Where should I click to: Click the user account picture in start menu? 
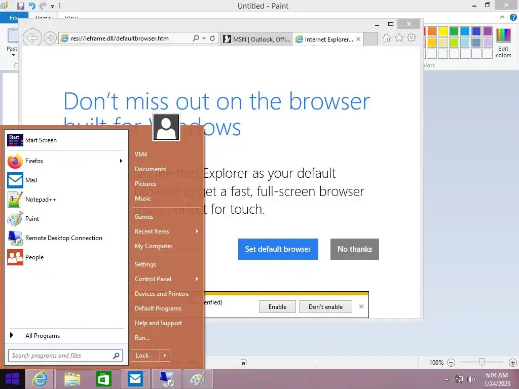coord(166,127)
